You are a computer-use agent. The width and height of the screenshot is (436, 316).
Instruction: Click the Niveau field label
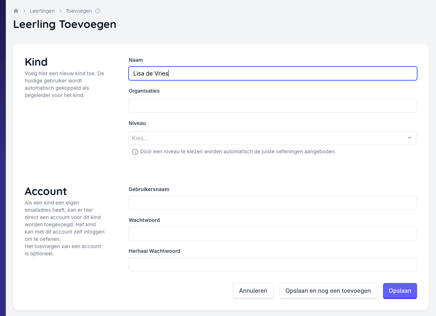click(137, 123)
